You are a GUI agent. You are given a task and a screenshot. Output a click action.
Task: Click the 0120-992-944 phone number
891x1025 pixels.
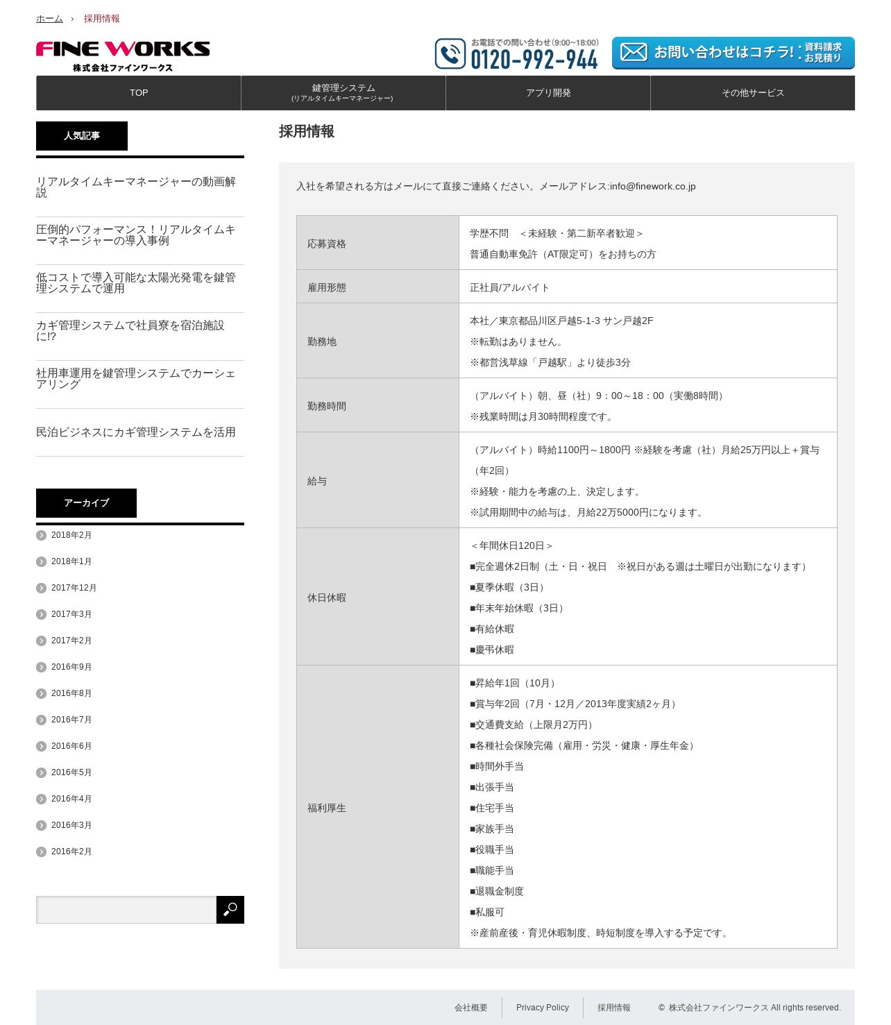click(x=534, y=60)
